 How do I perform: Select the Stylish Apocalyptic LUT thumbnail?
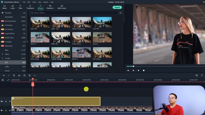pos(81,22)
